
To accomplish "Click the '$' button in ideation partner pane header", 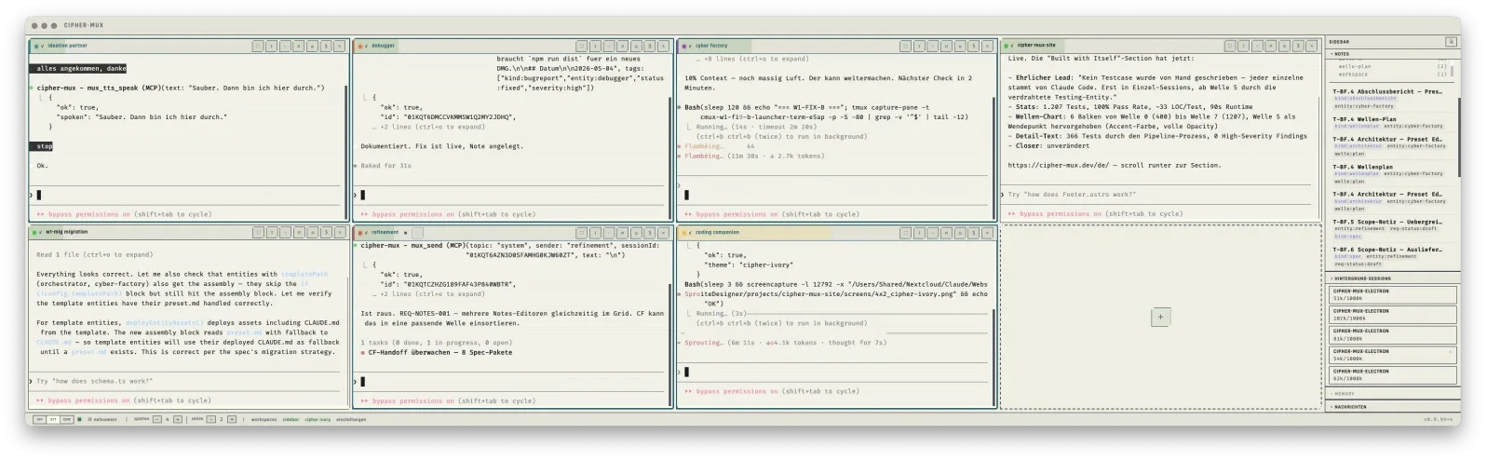I will click(326, 46).
